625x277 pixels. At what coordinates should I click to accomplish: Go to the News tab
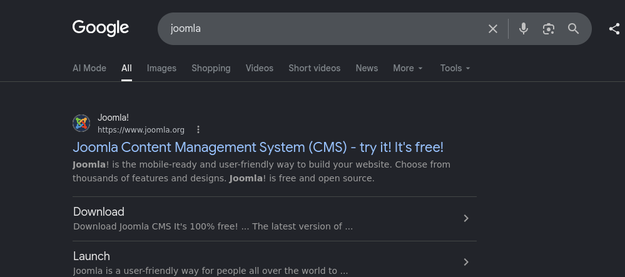click(x=367, y=68)
